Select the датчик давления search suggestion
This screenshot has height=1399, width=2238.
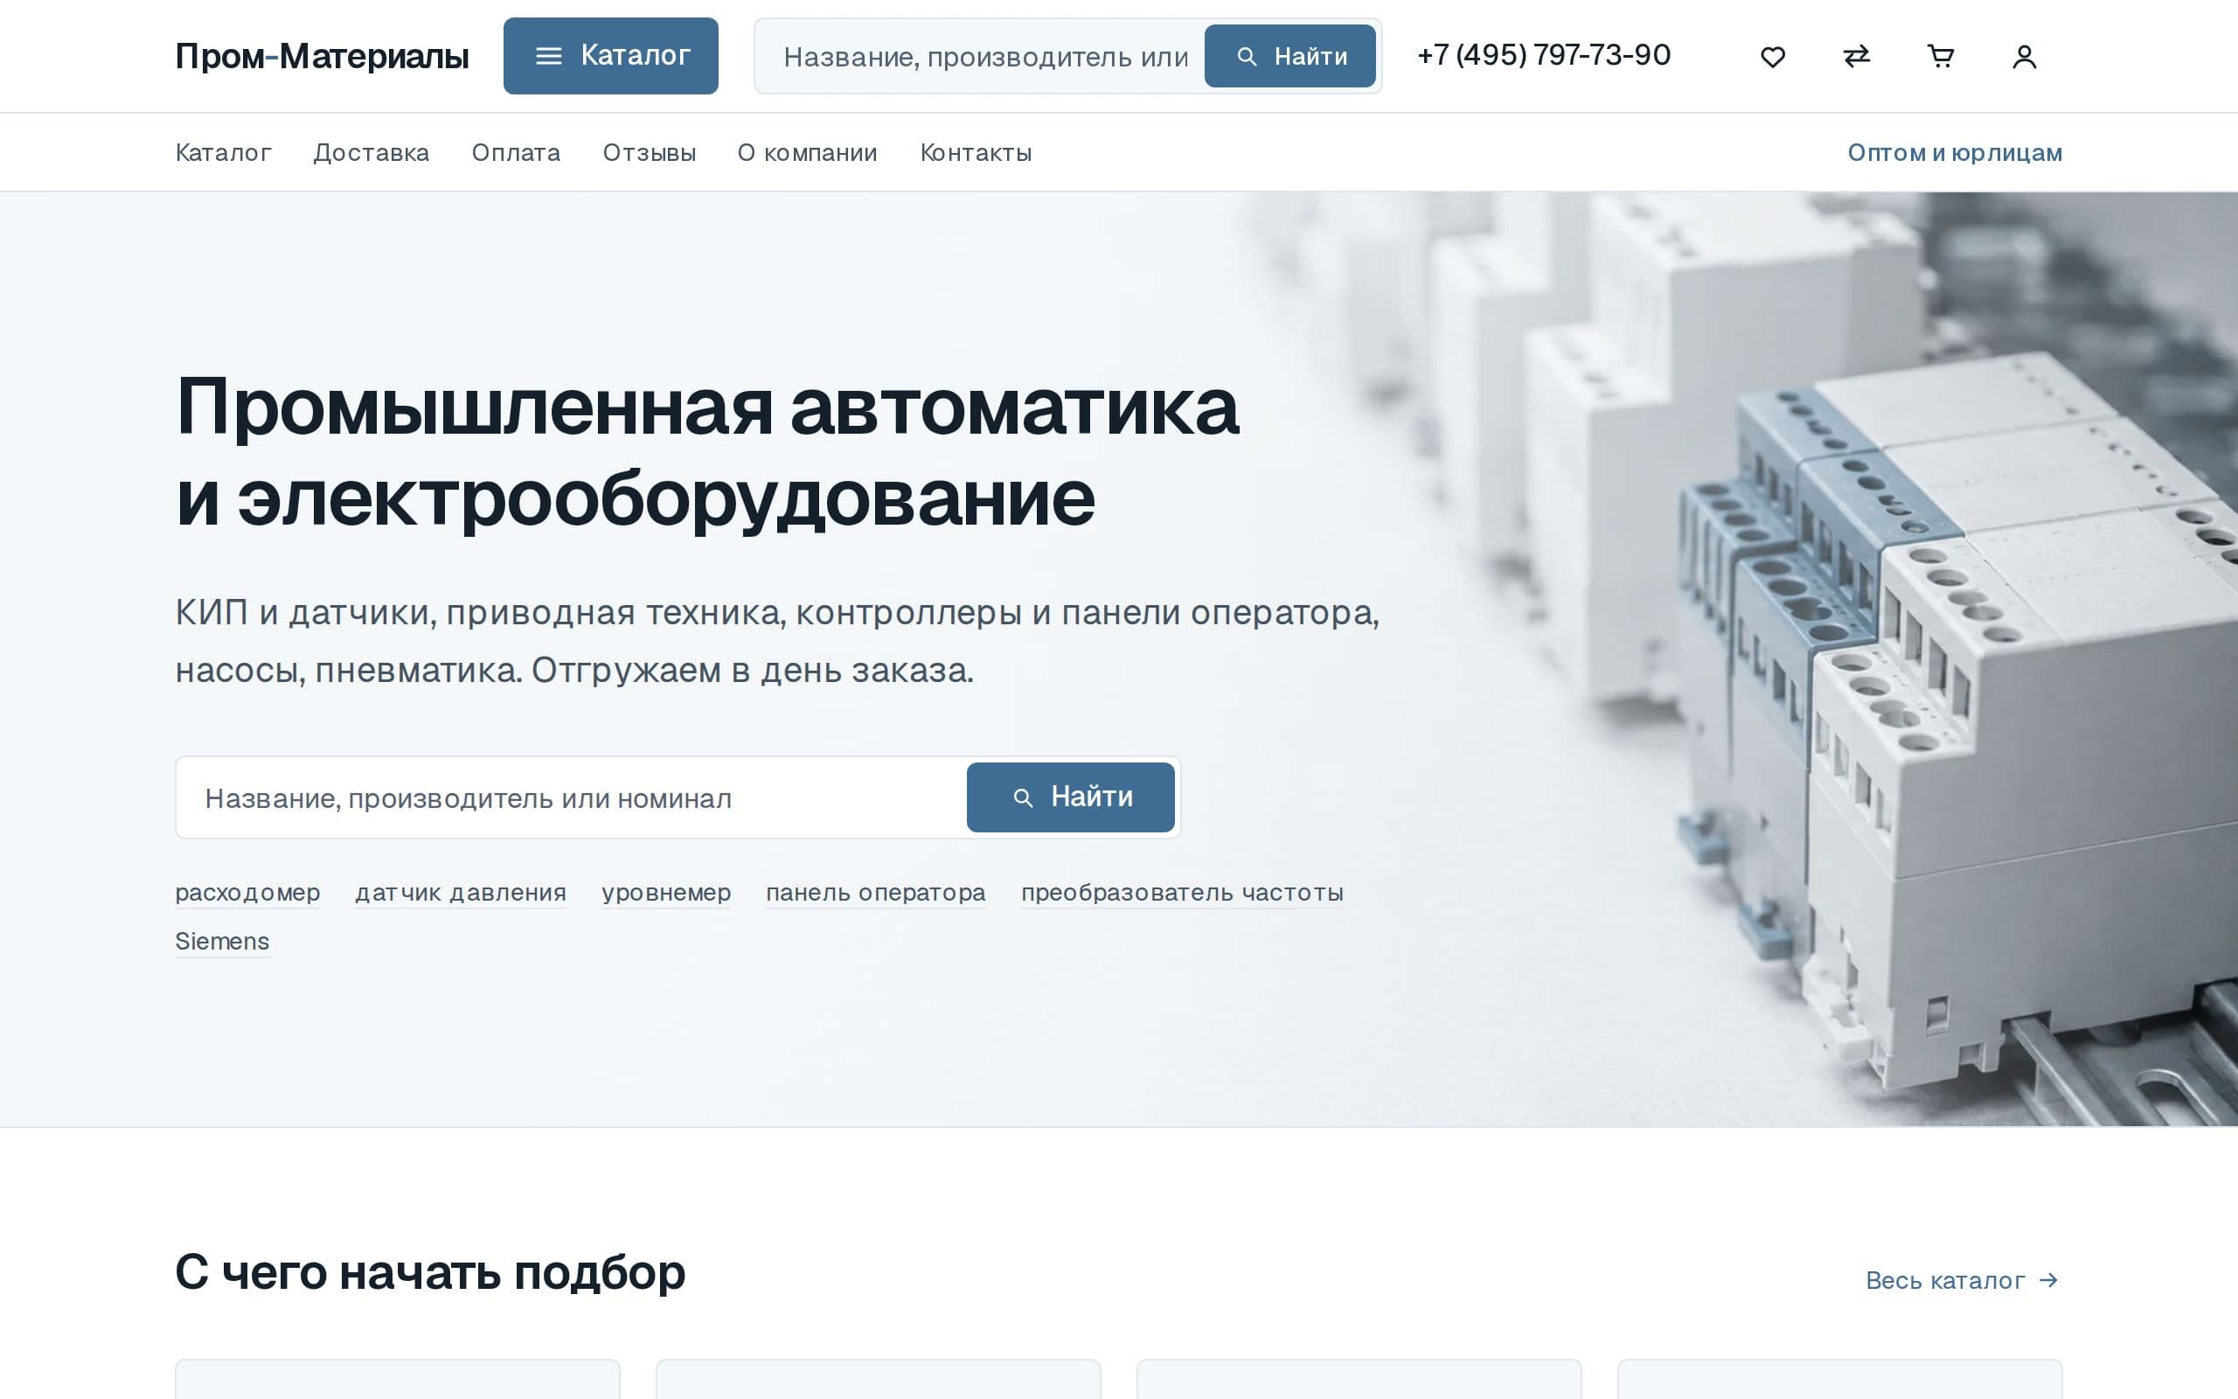point(461,893)
